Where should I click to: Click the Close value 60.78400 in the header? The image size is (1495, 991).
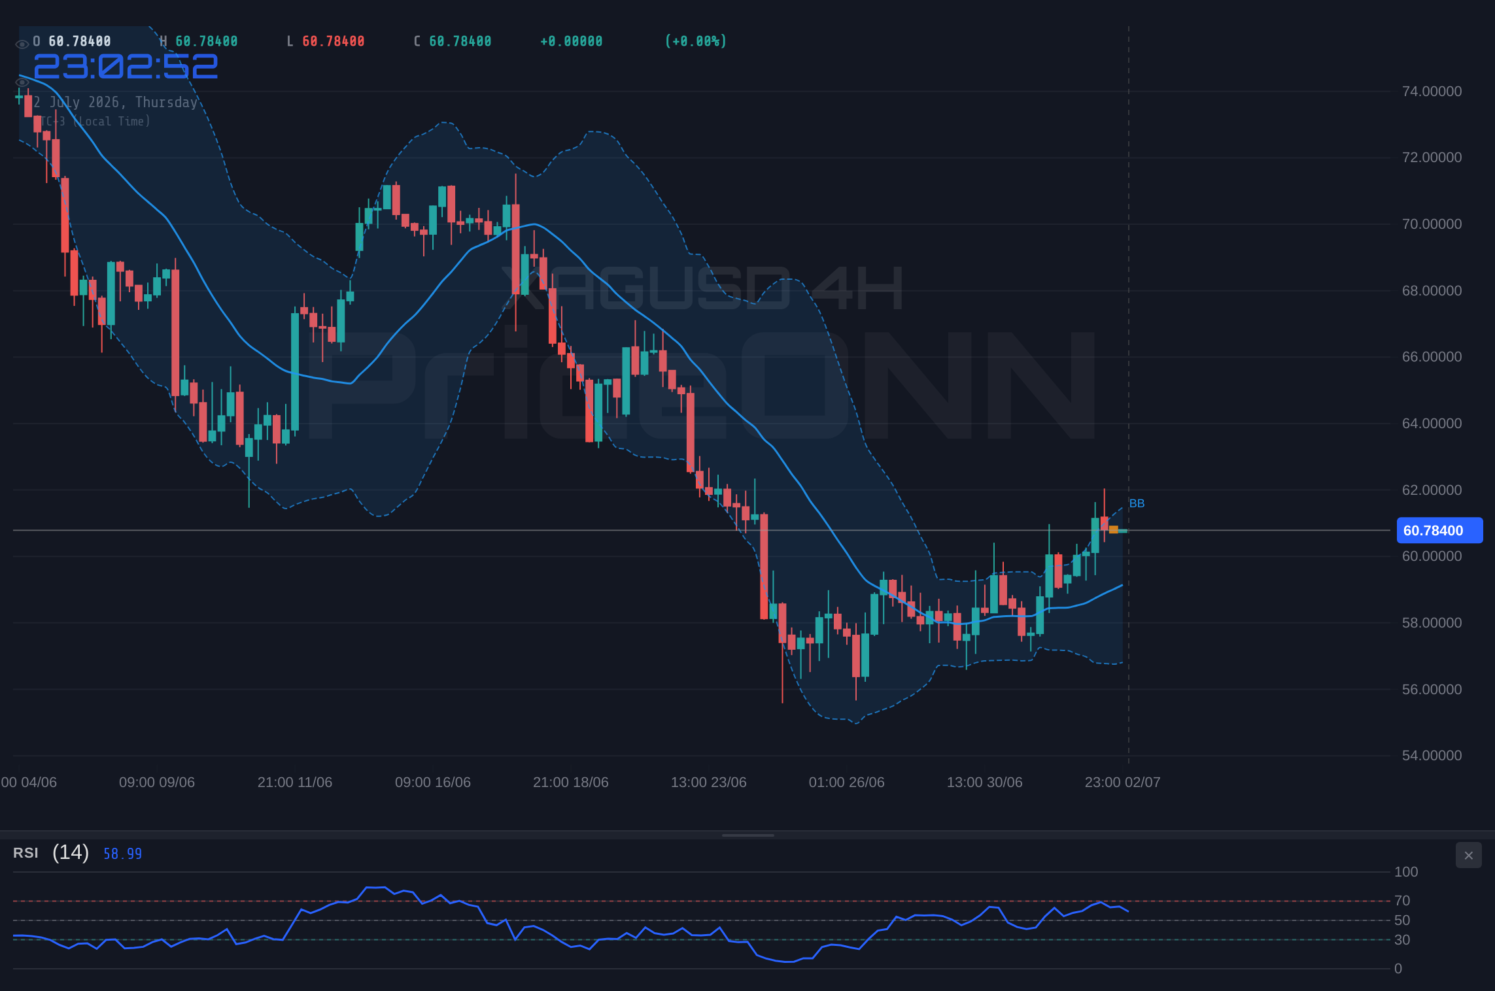[x=460, y=41]
